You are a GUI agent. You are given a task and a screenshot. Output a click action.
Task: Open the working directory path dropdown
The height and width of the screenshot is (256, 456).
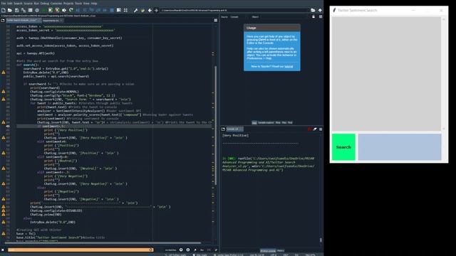(x=235, y=10)
